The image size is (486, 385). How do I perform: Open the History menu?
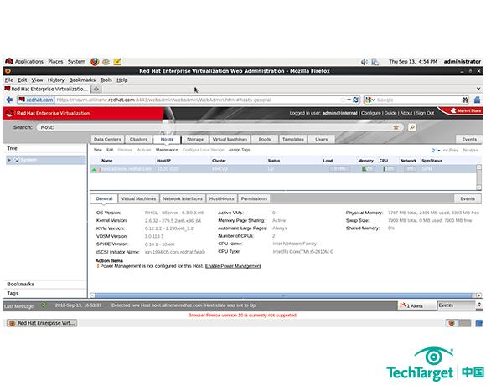tap(56, 80)
